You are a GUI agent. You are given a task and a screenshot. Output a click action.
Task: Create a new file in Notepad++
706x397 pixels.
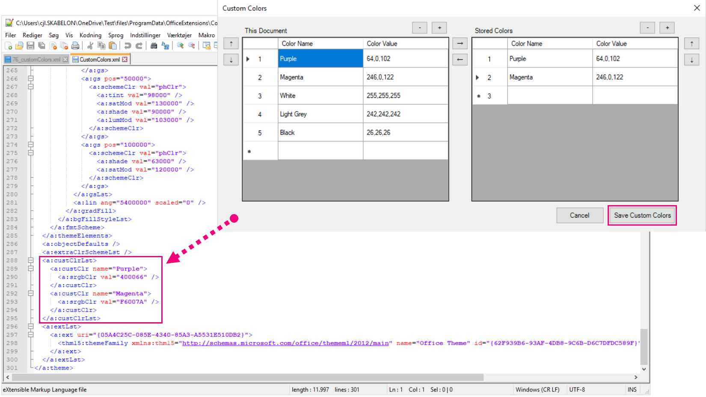pyautogui.click(x=8, y=46)
